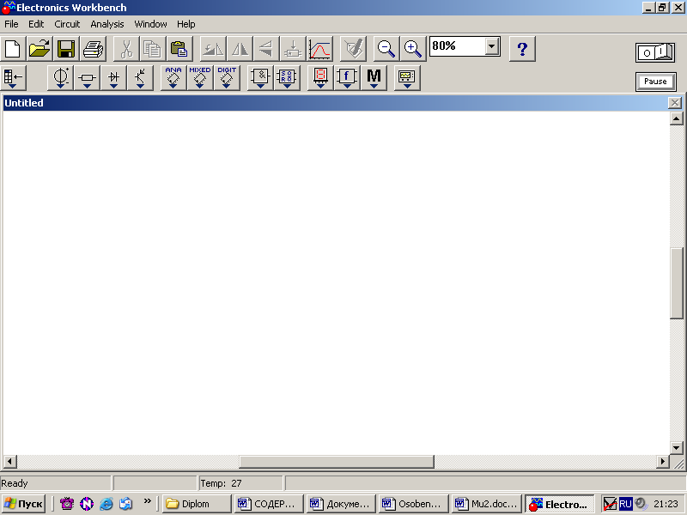Open the Controls (f) parts bin

[347, 78]
